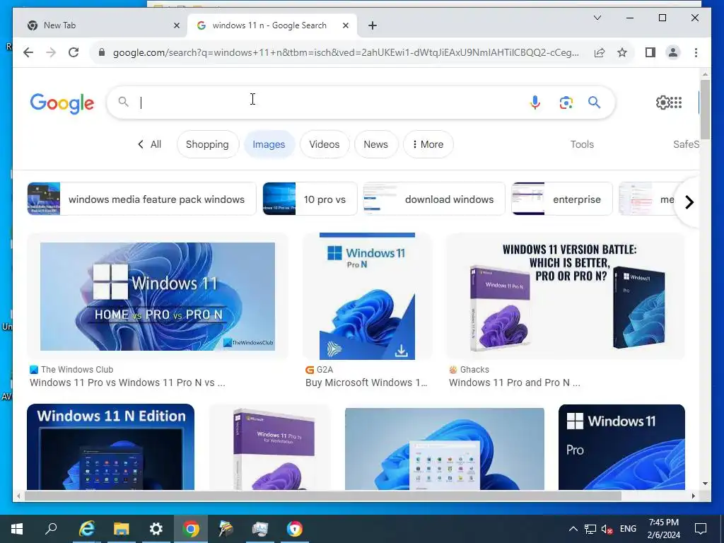Open File Explorer from taskbar
Image resolution: width=724 pixels, height=543 pixels.
pos(122,529)
